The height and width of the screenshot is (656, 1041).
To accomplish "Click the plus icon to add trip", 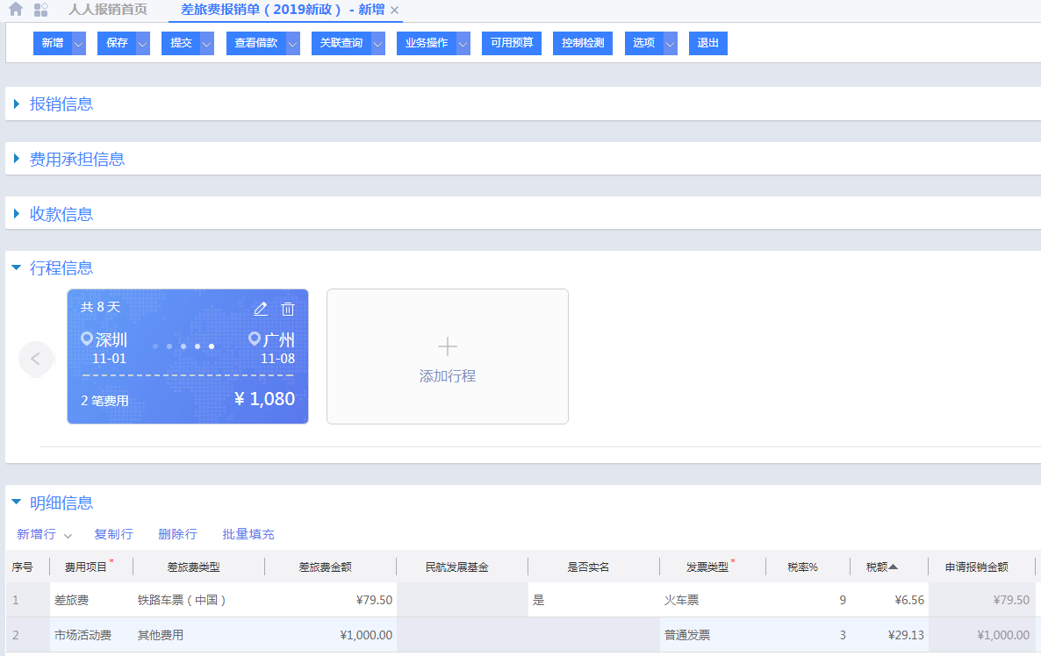I will (448, 346).
